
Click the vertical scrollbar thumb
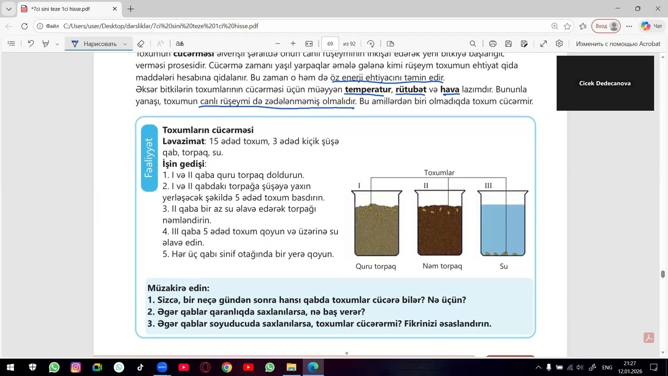pyautogui.click(x=663, y=275)
